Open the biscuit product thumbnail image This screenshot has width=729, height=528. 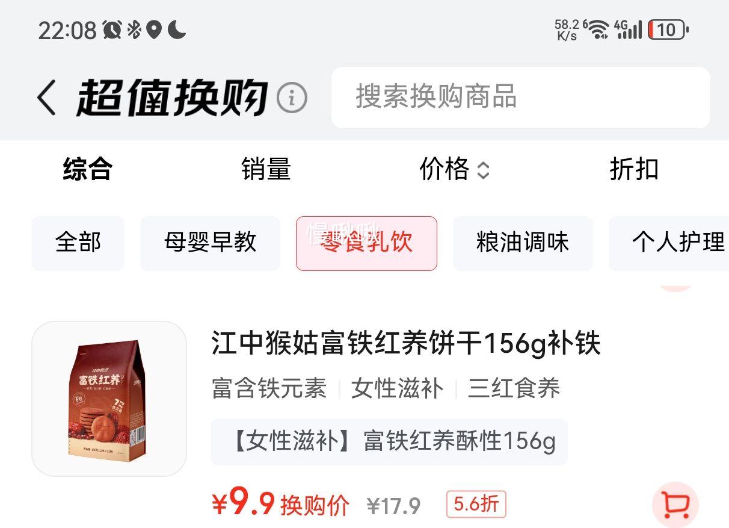click(109, 399)
